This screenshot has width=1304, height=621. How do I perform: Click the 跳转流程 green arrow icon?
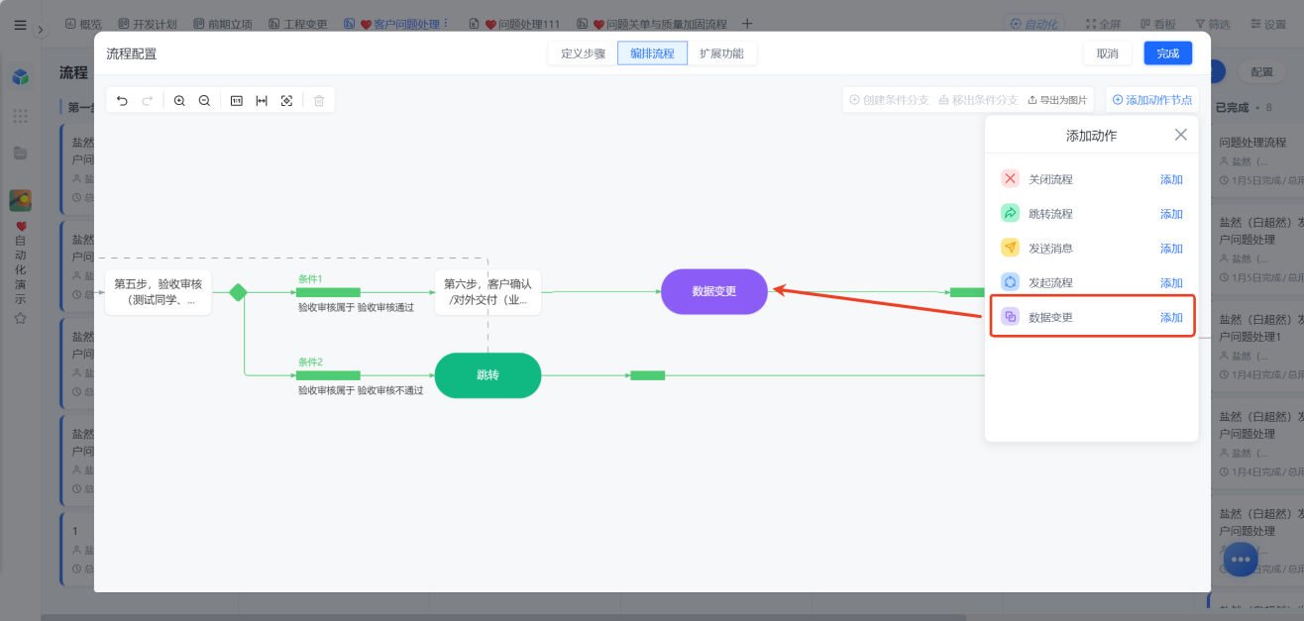(x=1010, y=213)
